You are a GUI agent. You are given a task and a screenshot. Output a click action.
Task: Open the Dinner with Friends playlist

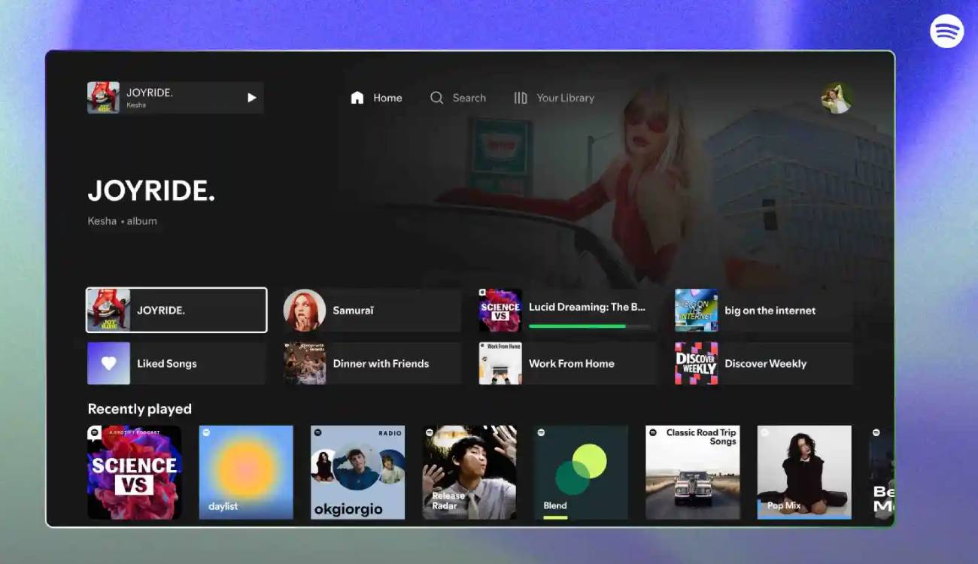tap(371, 363)
